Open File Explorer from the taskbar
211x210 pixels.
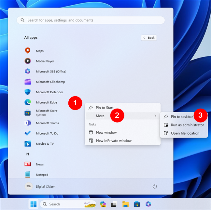(x=125, y=204)
